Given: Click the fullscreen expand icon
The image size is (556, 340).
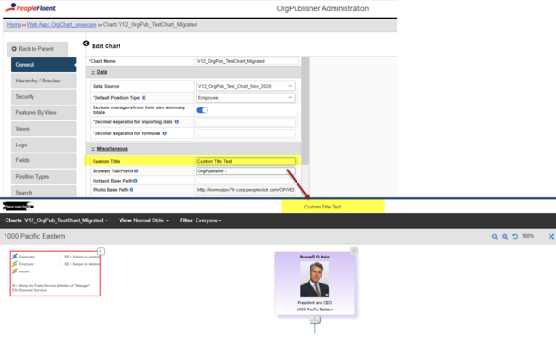Looking at the screenshot, I should pyautogui.click(x=551, y=237).
